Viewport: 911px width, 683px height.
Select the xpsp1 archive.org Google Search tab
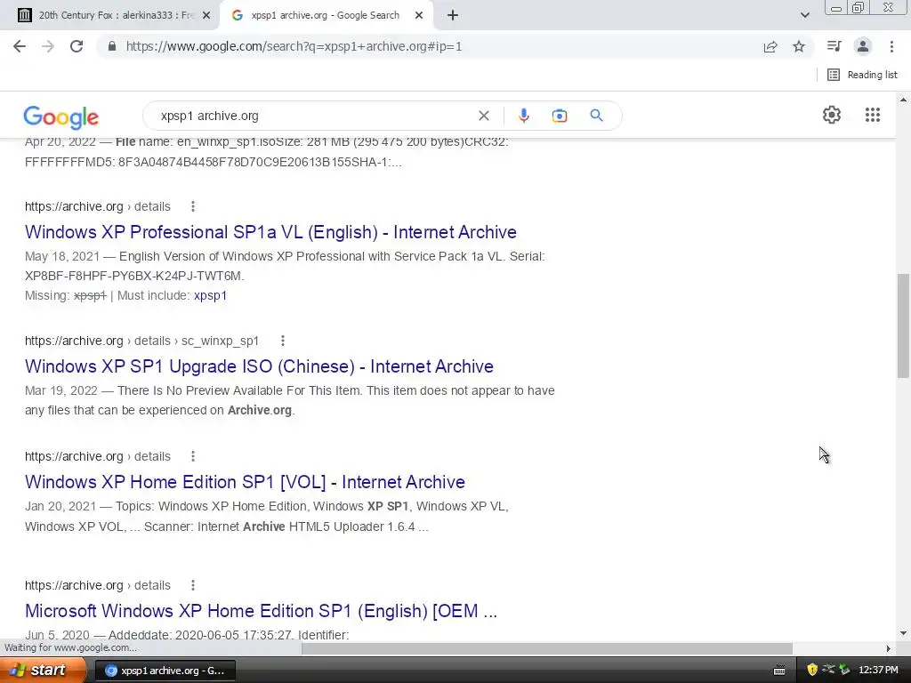tap(326, 16)
